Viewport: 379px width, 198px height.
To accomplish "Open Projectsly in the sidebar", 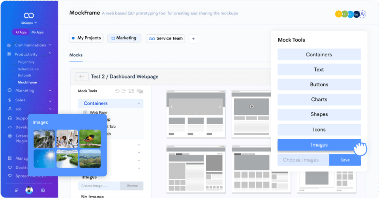I will click(26, 62).
